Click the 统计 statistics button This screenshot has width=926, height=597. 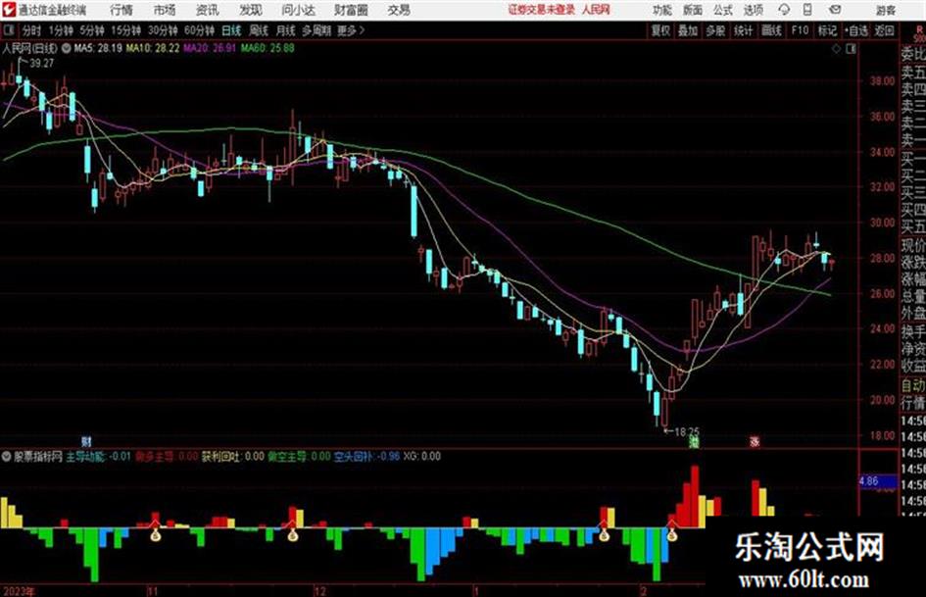coord(743,30)
